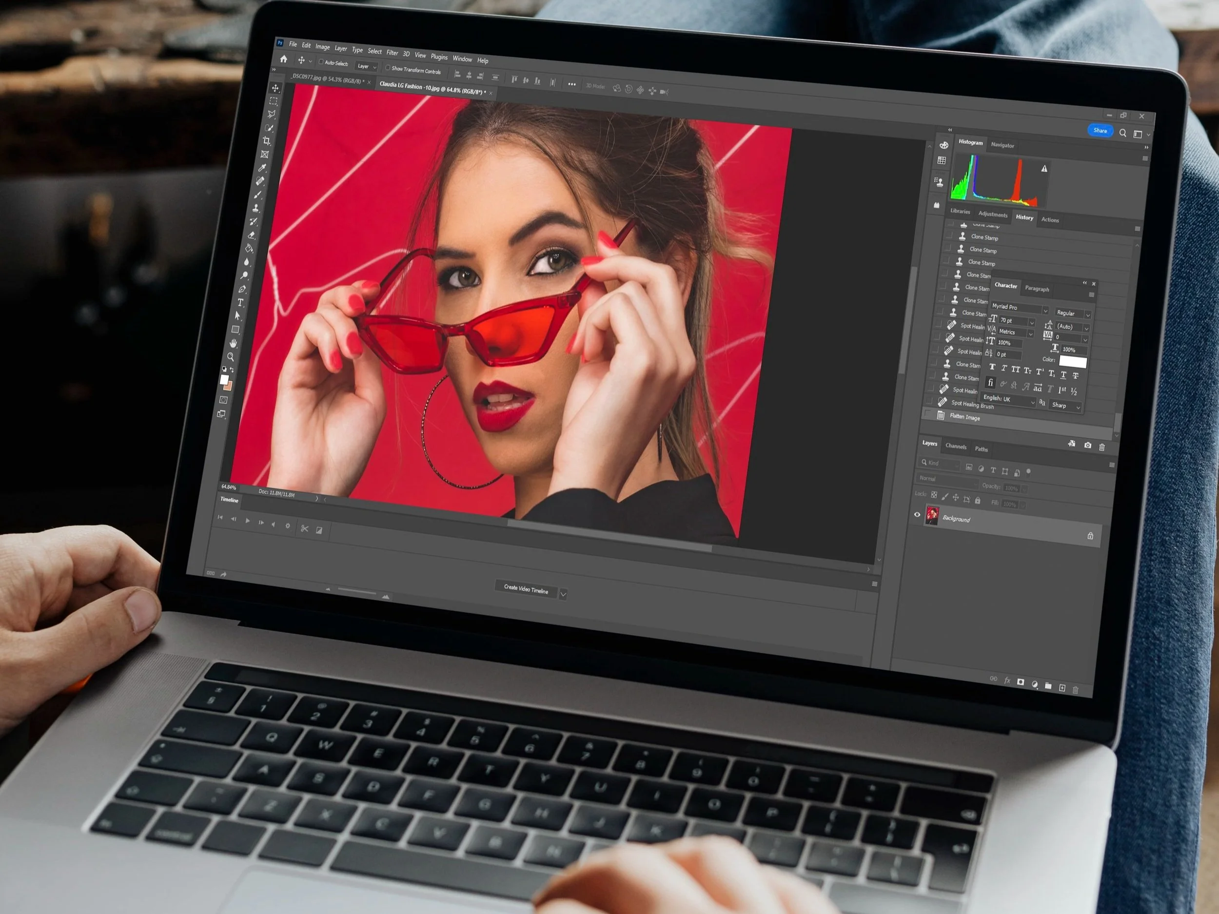This screenshot has width=1219, height=914.
Task: Click the blue Share button
Action: point(1100,131)
